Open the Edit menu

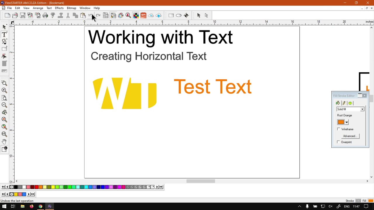point(18,8)
